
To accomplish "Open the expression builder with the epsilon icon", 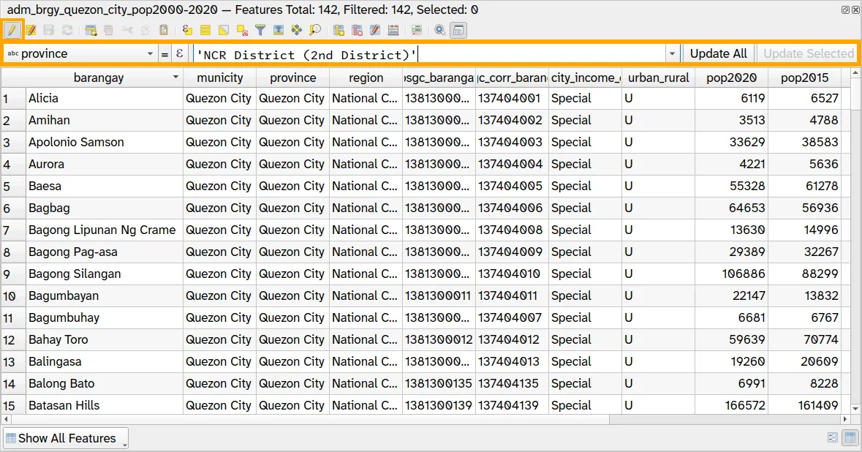I will click(180, 53).
